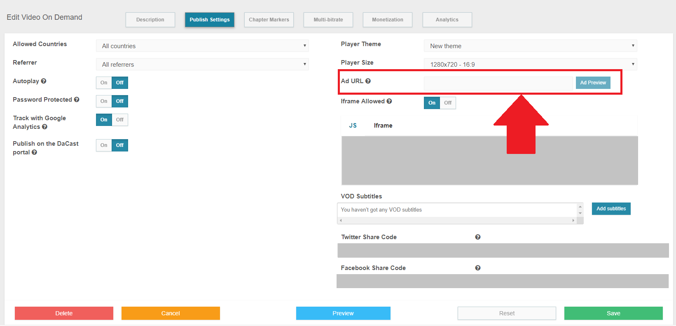This screenshot has width=676, height=326.
Task: Click the Facebook Share Code field
Action: click(x=503, y=281)
